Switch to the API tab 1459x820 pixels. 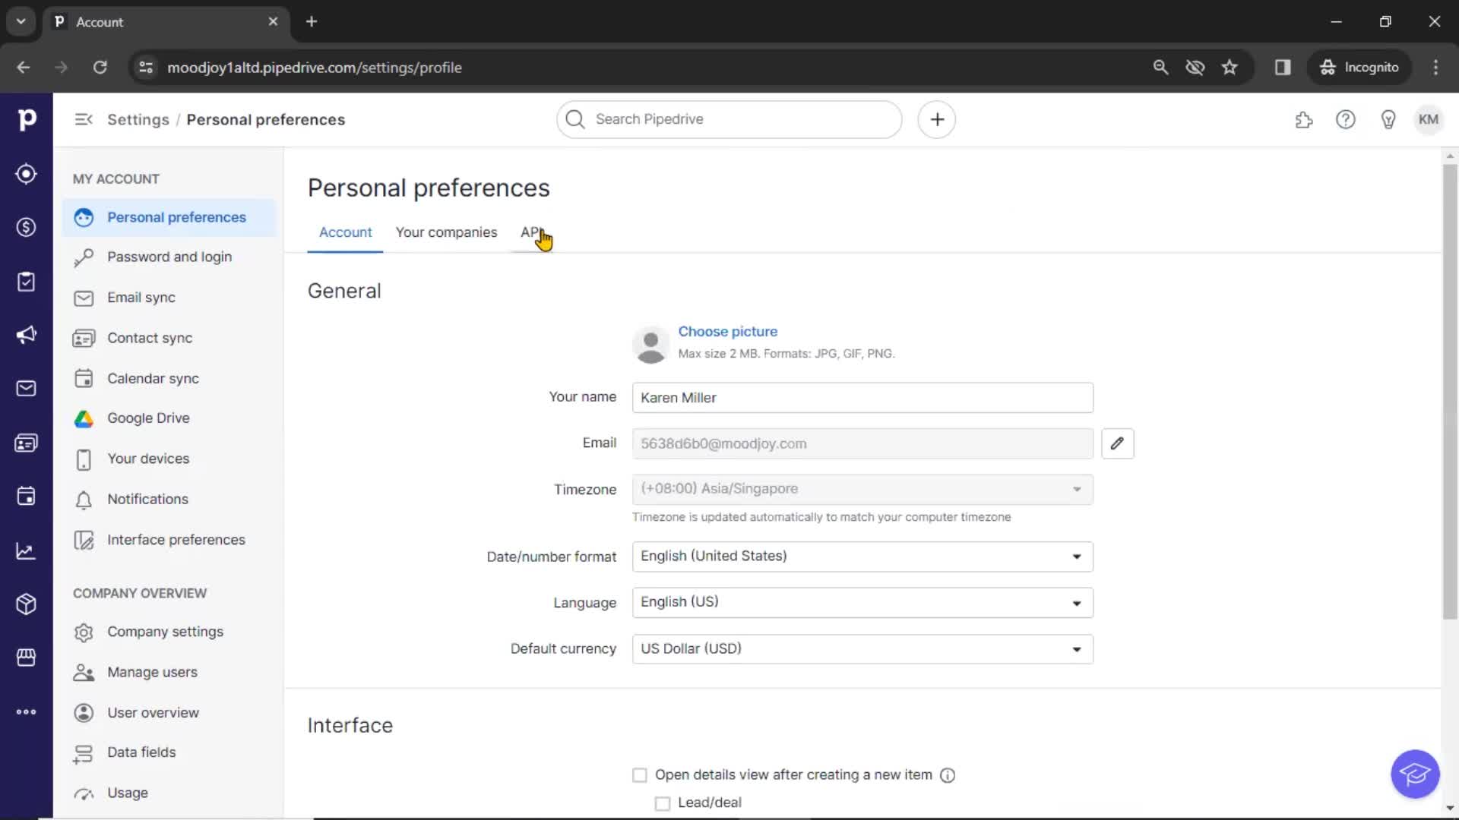(x=530, y=232)
